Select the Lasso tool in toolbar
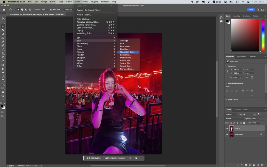The height and width of the screenshot is (167, 267). (x=3, y=26)
